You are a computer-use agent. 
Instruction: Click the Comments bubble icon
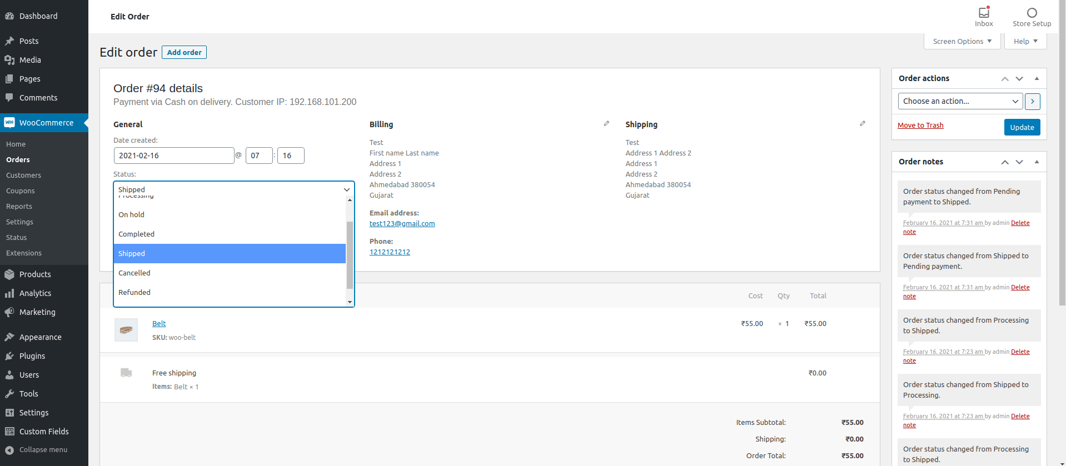coord(9,98)
